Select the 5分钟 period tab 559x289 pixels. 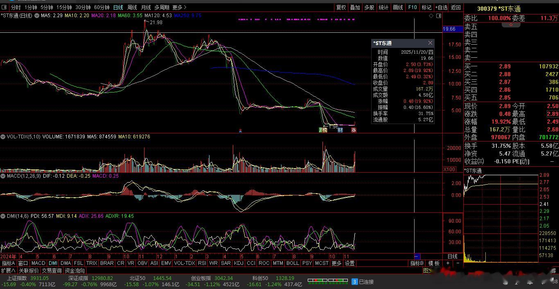click(47, 7)
